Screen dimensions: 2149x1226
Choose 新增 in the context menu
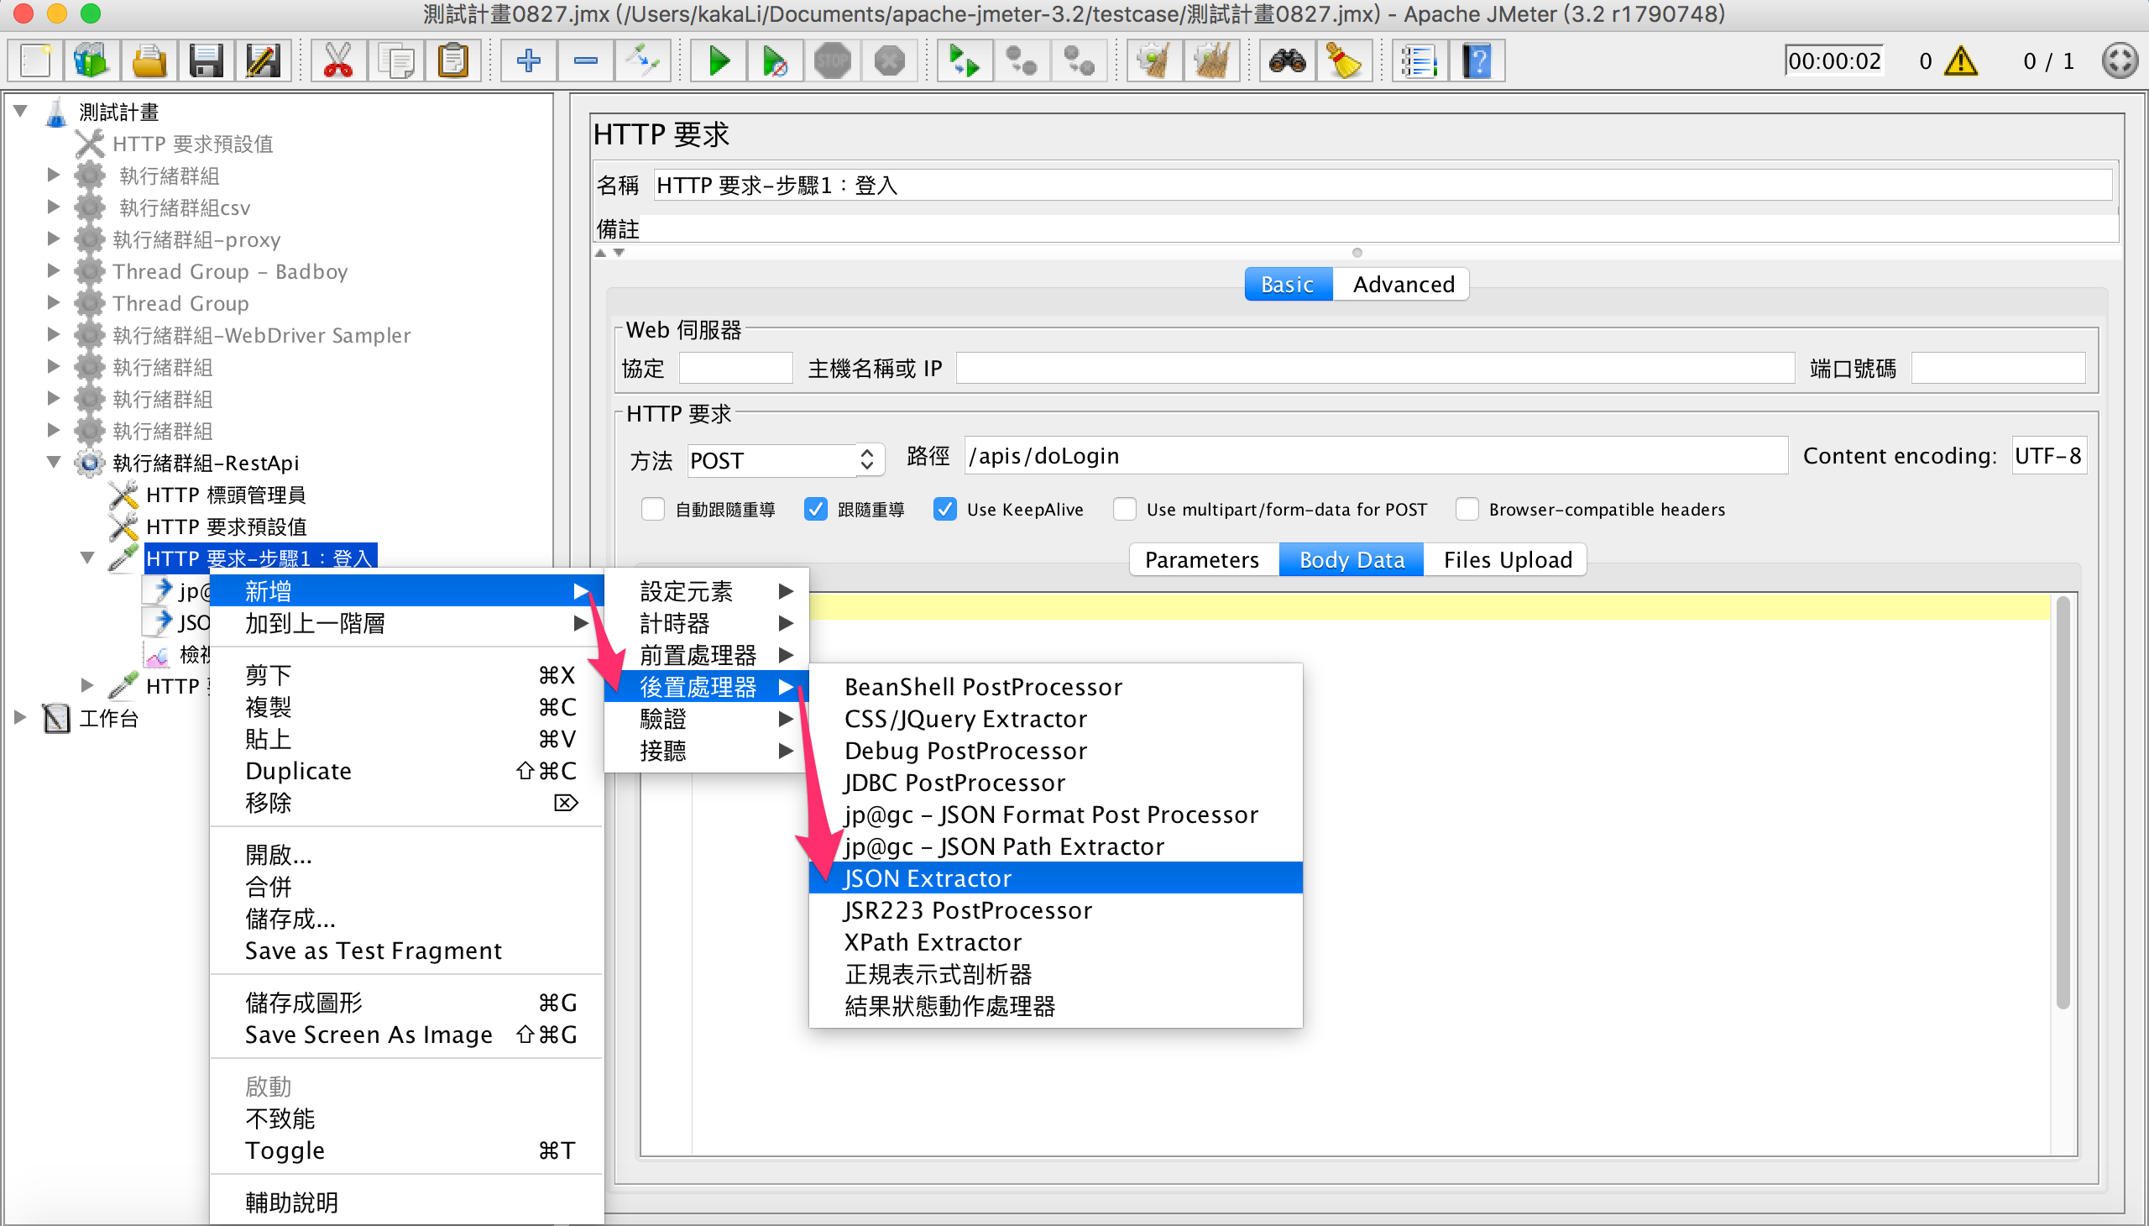click(406, 591)
